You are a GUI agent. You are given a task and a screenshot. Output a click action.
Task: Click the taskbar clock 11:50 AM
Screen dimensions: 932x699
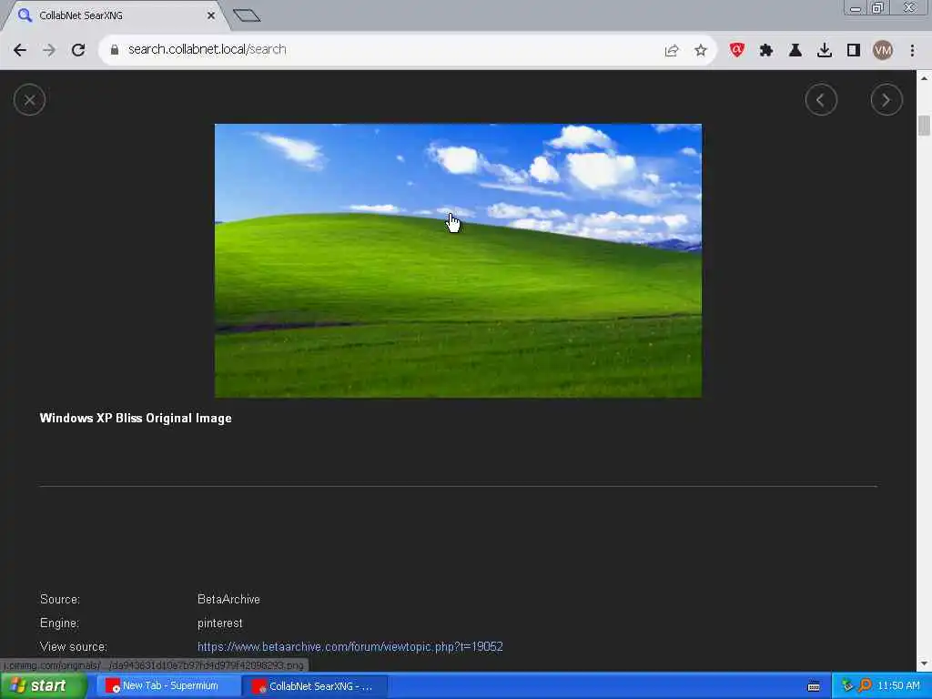point(898,686)
